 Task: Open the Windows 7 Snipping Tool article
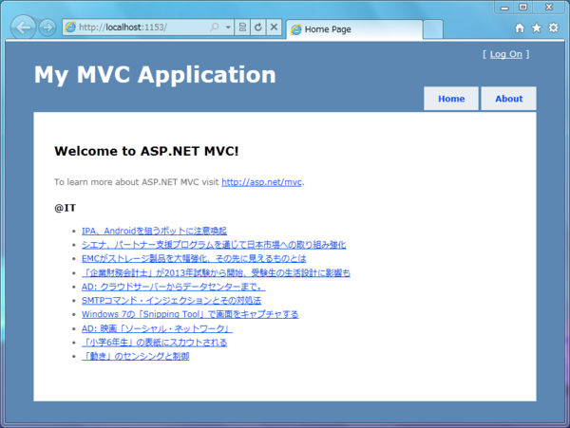[x=190, y=314]
